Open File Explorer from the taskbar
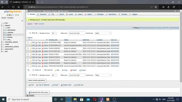This screenshot has height=102, width=182. point(75,99)
